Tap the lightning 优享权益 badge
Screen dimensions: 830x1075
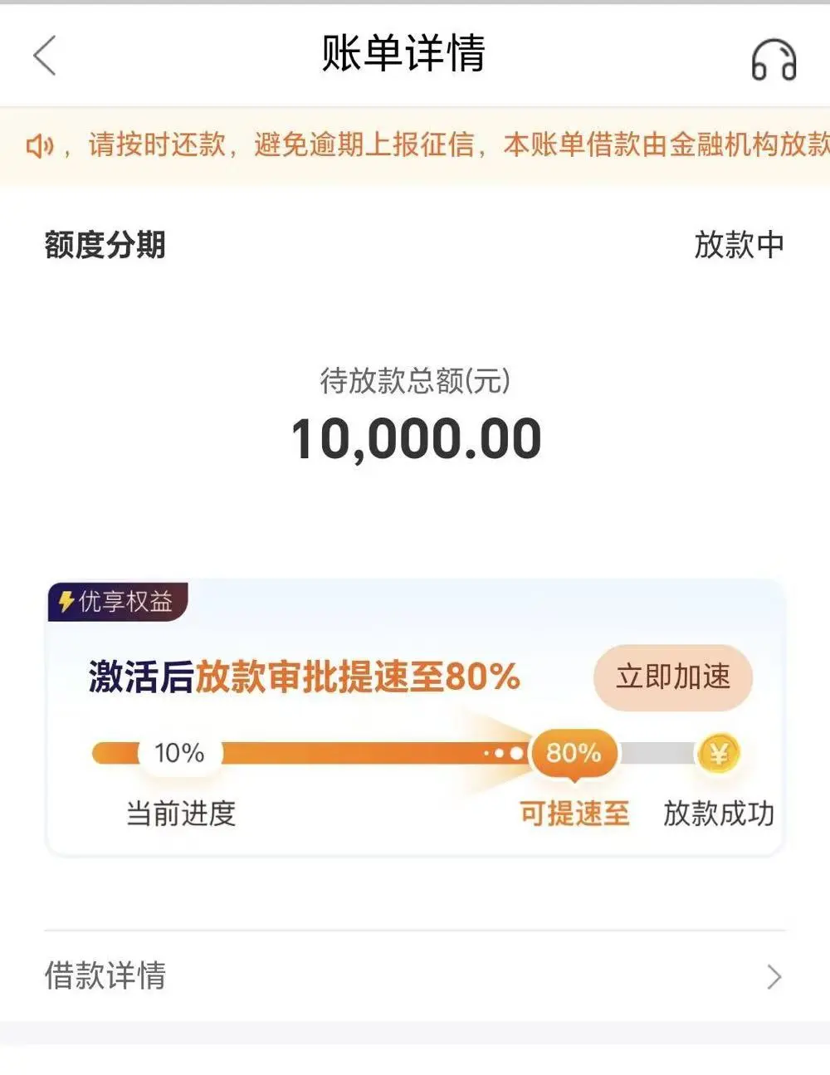[x=118, y=601]
